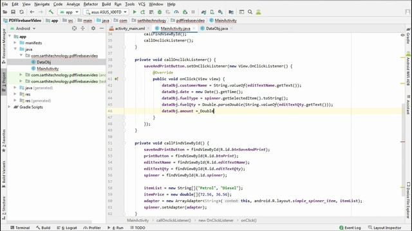
Task: Select DataObj class in project tree
Action: point(44,62)
